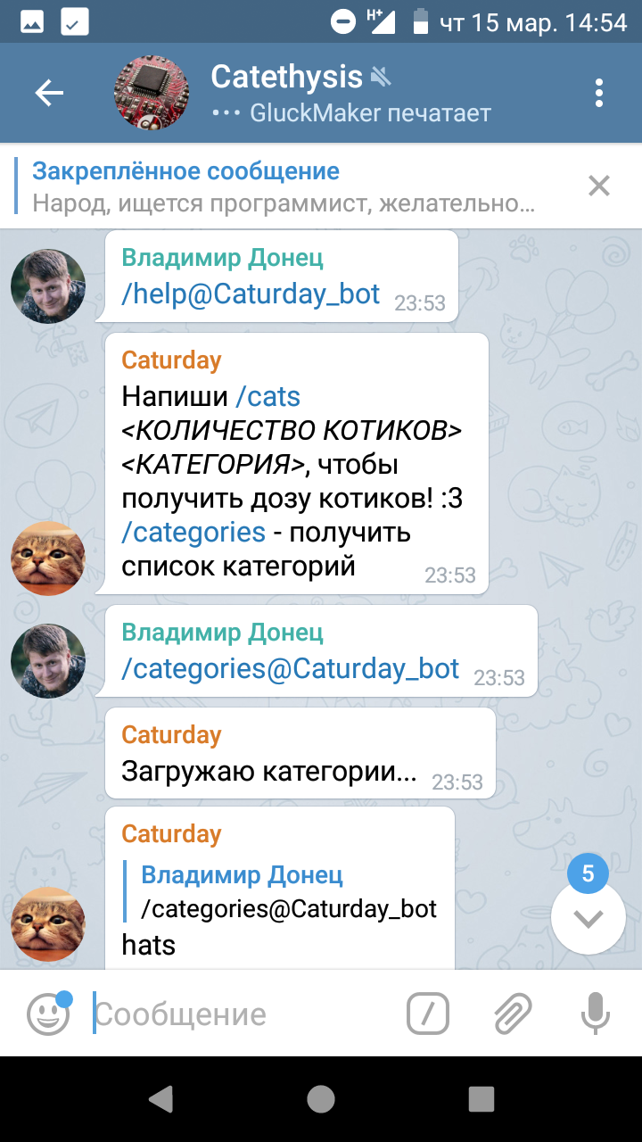The width and height of the screenshot is (642, 1142).
Task: Tap the Android home circle button
Action: 321,1099
